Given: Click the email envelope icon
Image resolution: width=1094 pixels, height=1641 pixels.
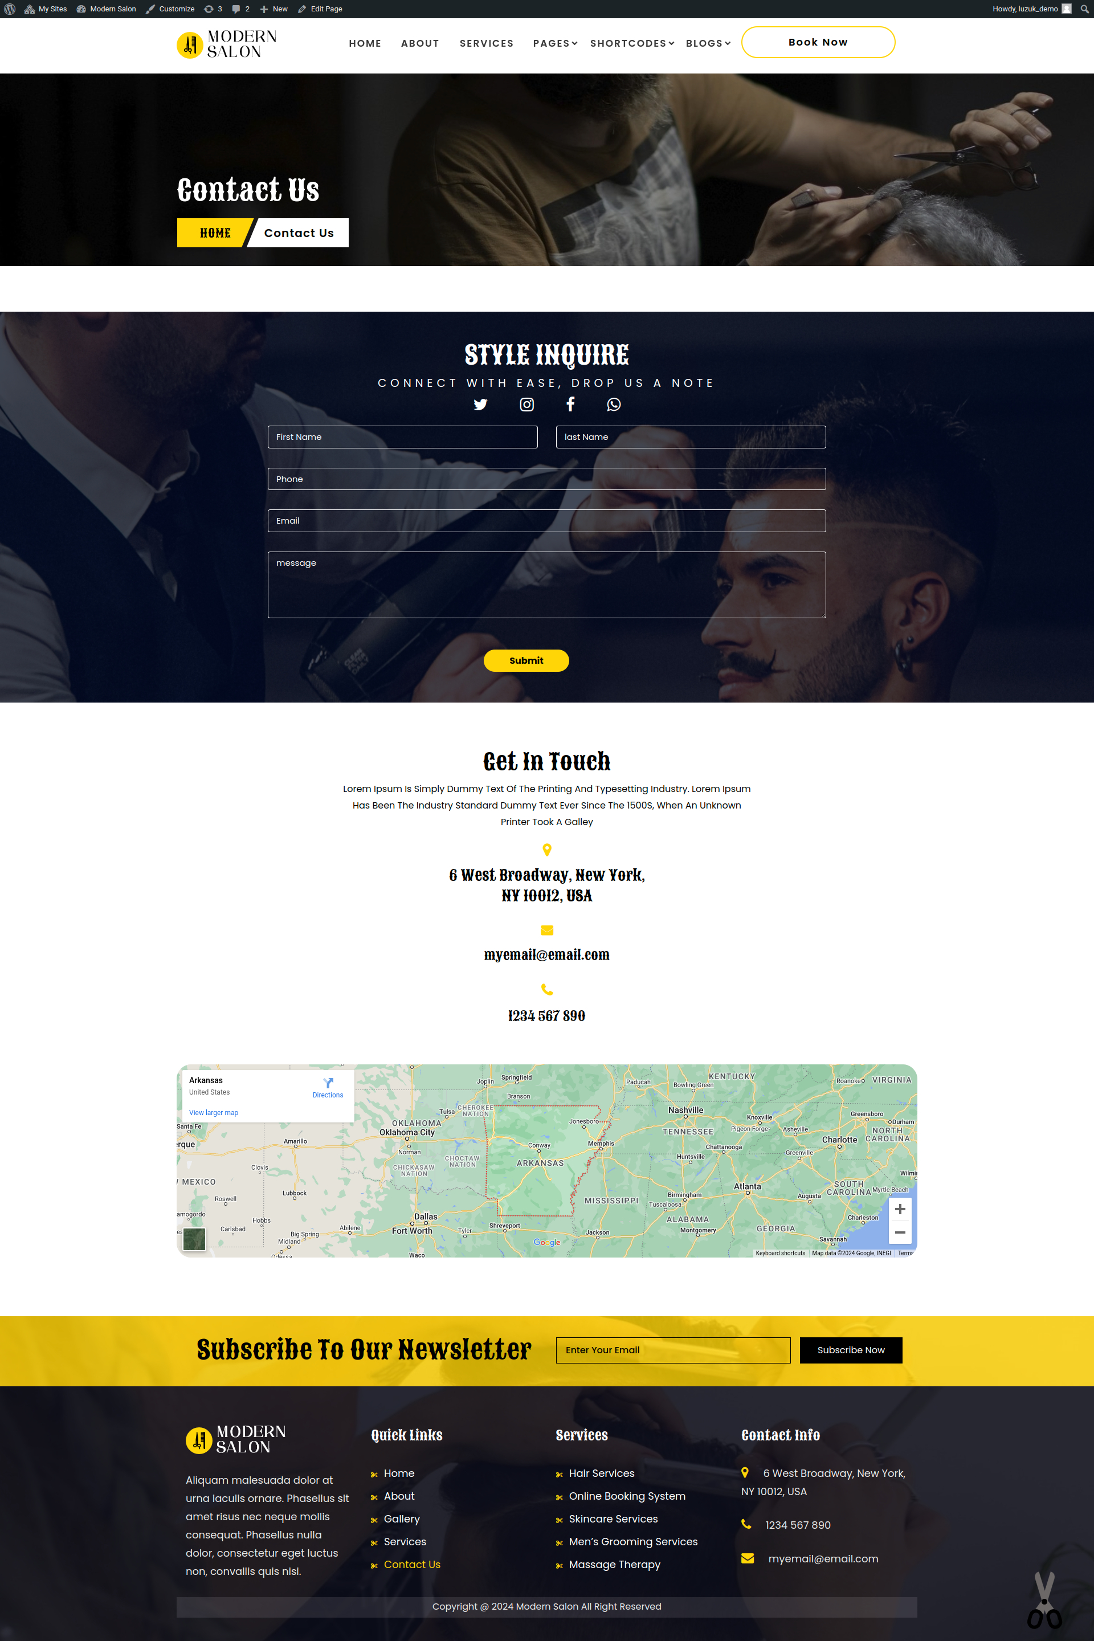Looking at the screenshot, I should pyautogui.click(x=546, y=930).
